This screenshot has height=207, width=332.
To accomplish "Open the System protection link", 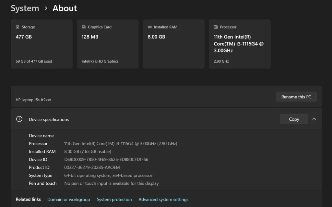I will click(114, 200).
